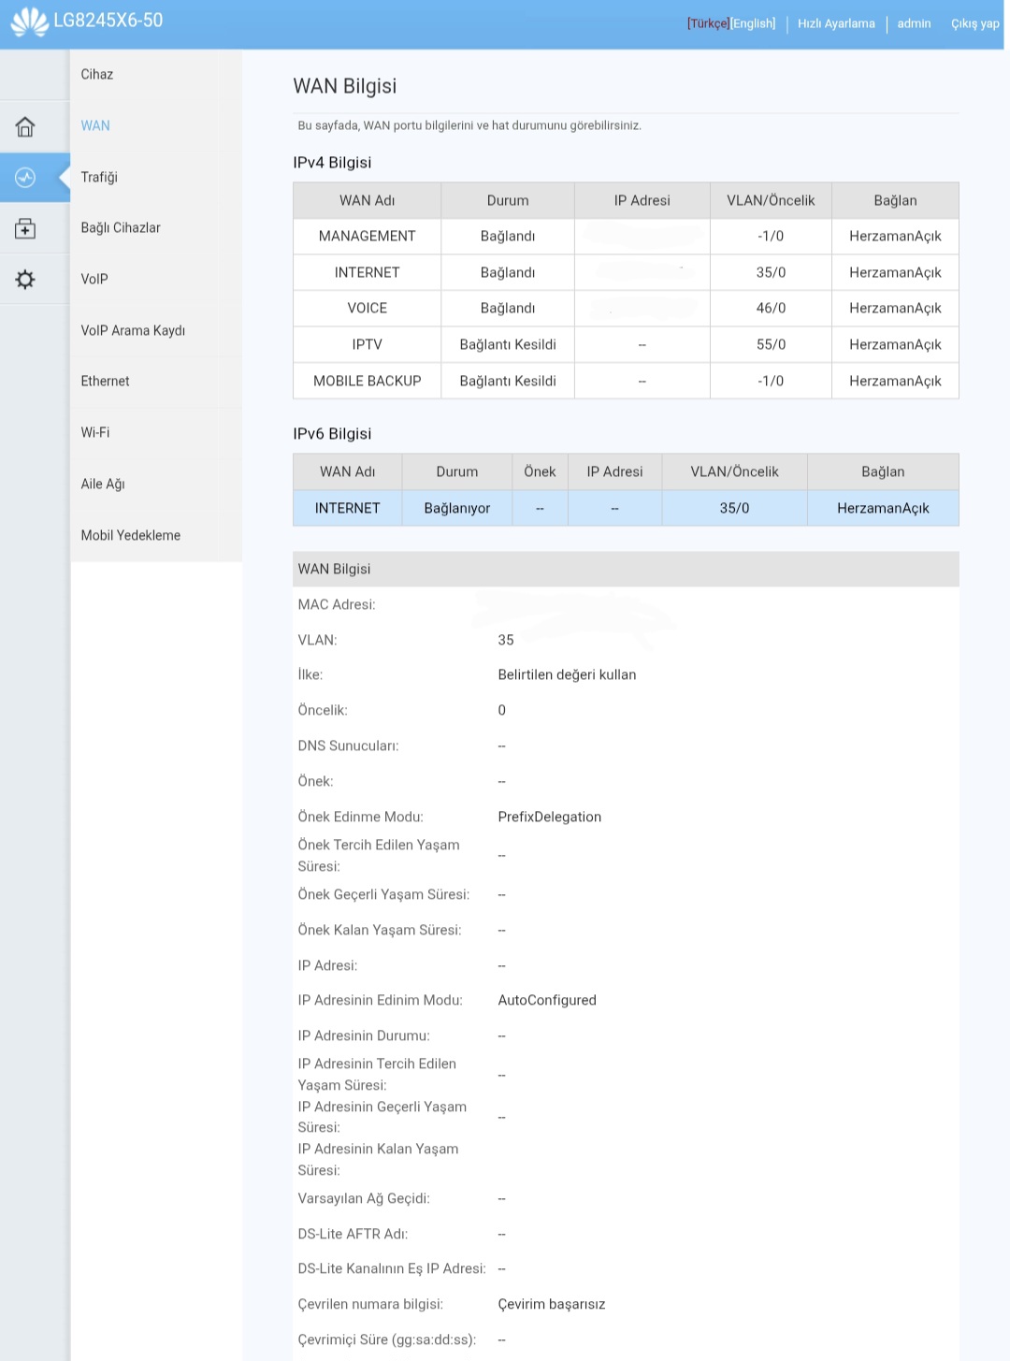Image resolution: width=1010 pixels, height=1361 pixels.
Task: Log out using Çıkış yap
Action: (x=974, y=23)
